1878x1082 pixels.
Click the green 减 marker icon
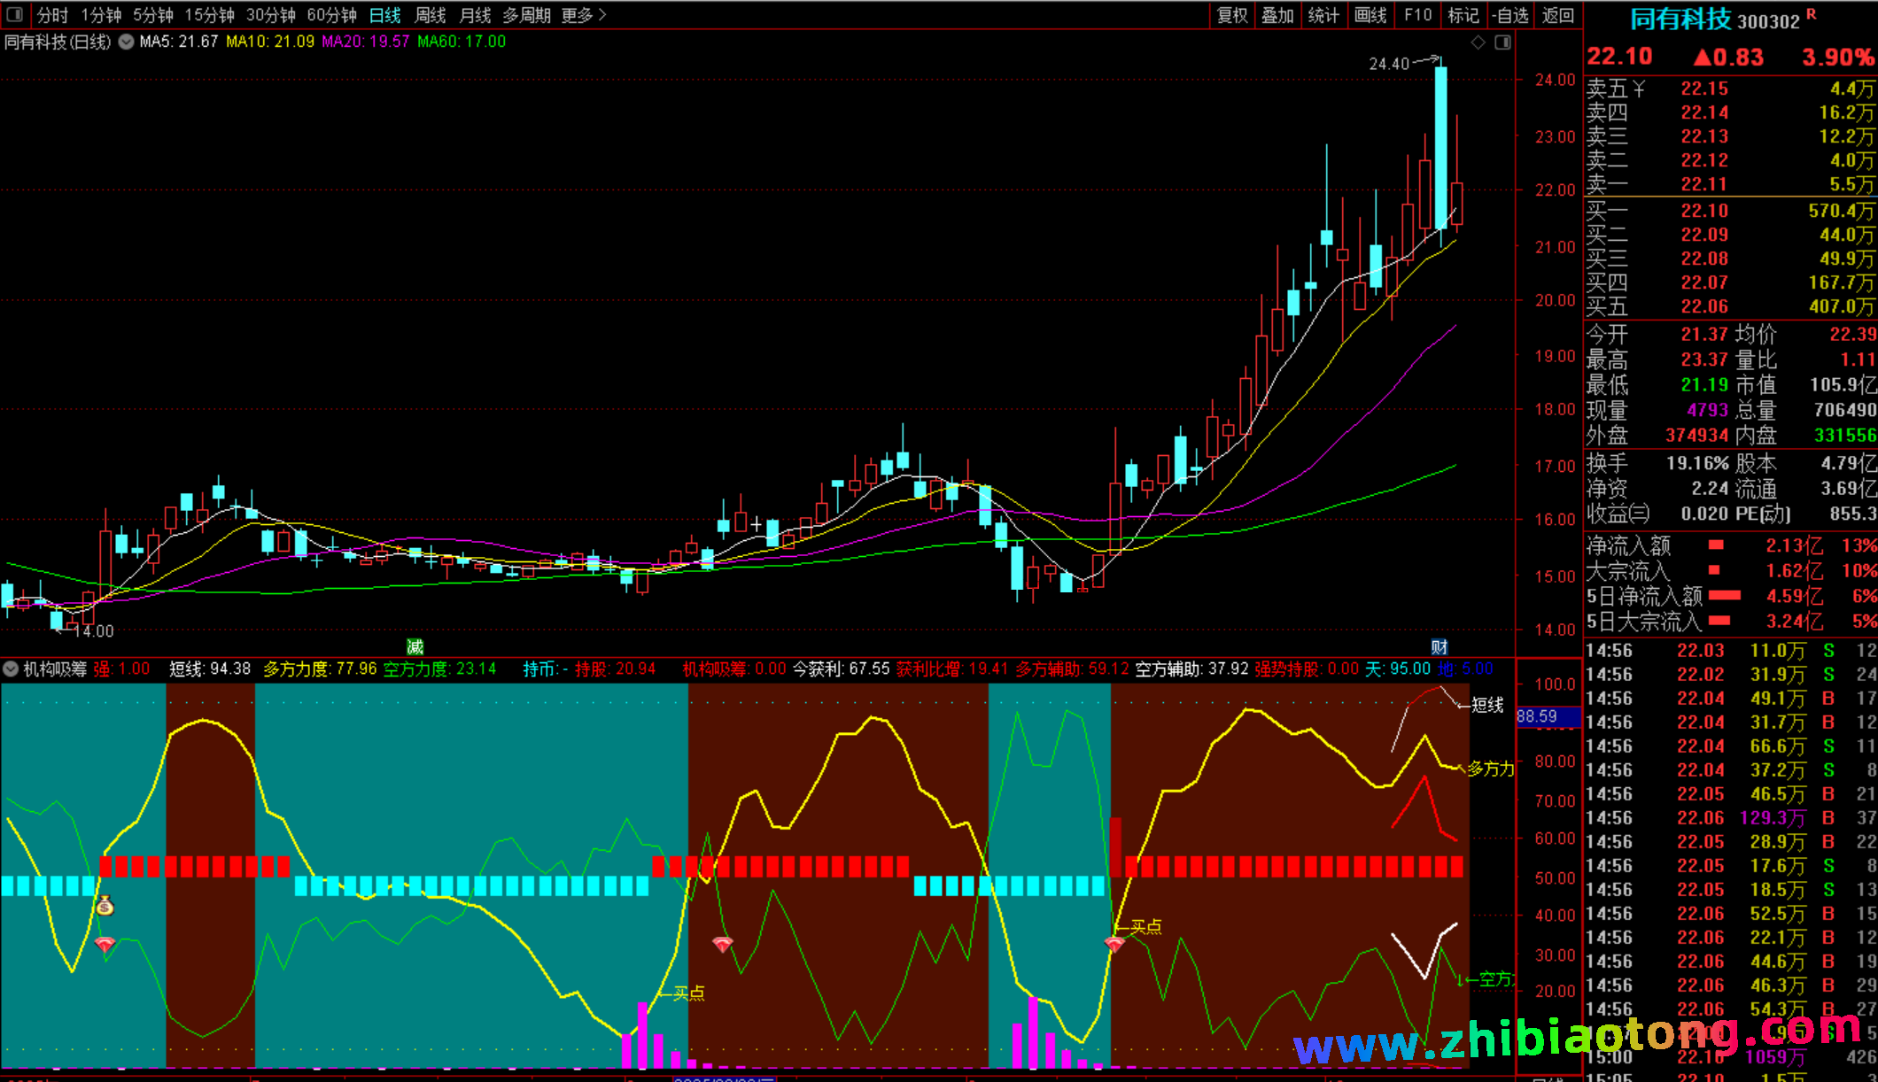pos(415,646)
